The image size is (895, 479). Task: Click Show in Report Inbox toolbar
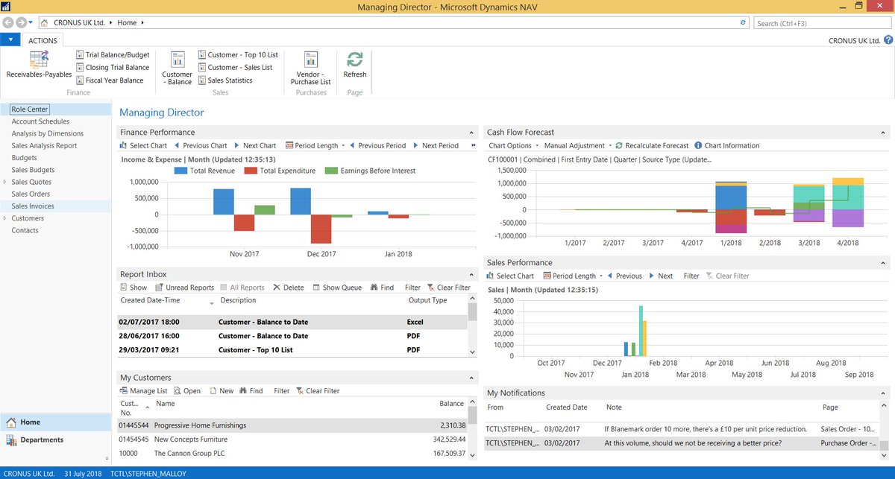[x=134, y=287]
